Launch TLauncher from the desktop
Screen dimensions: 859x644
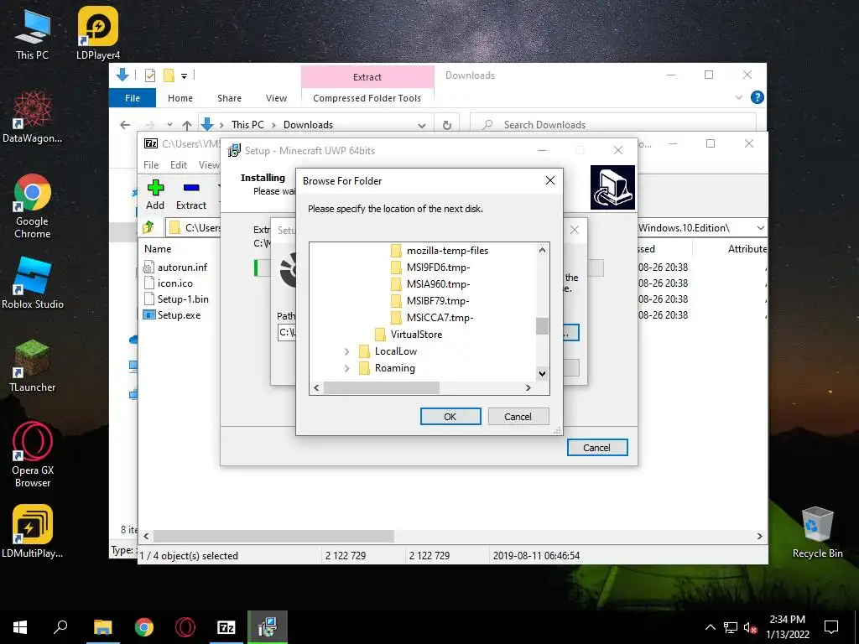click(33, 366)
